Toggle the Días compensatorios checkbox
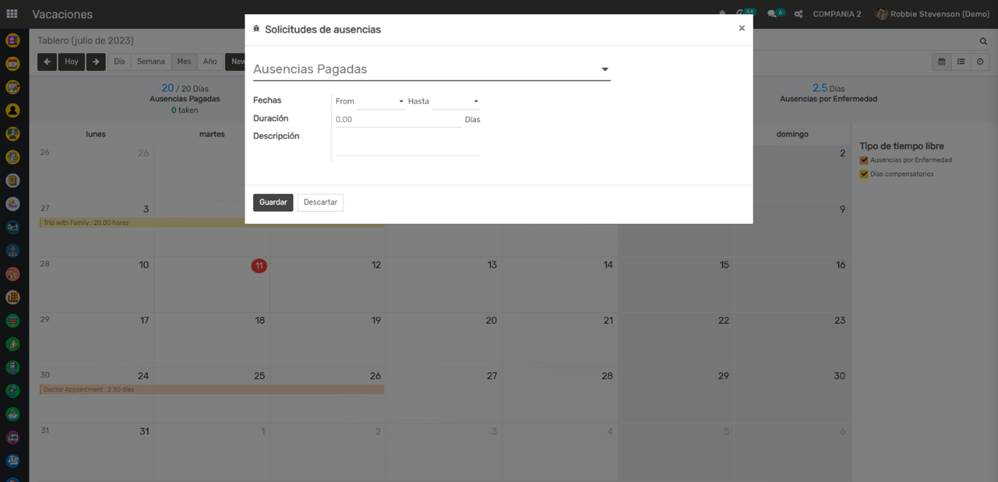The height and width of the screenshot is (482, 998). (864, 174)
